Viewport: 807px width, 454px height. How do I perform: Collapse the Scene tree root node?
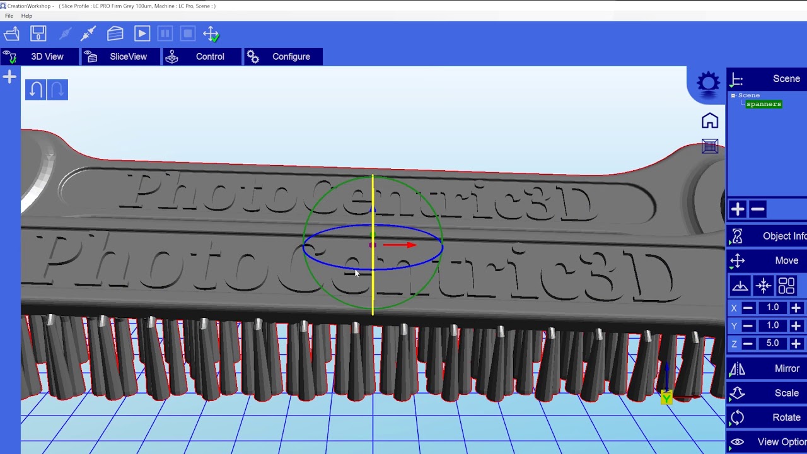[x=733, y=95]
